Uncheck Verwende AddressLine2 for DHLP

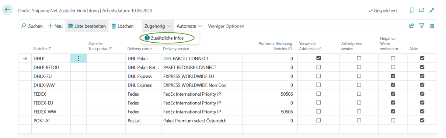pyautogui.click(x=318, y=58)
